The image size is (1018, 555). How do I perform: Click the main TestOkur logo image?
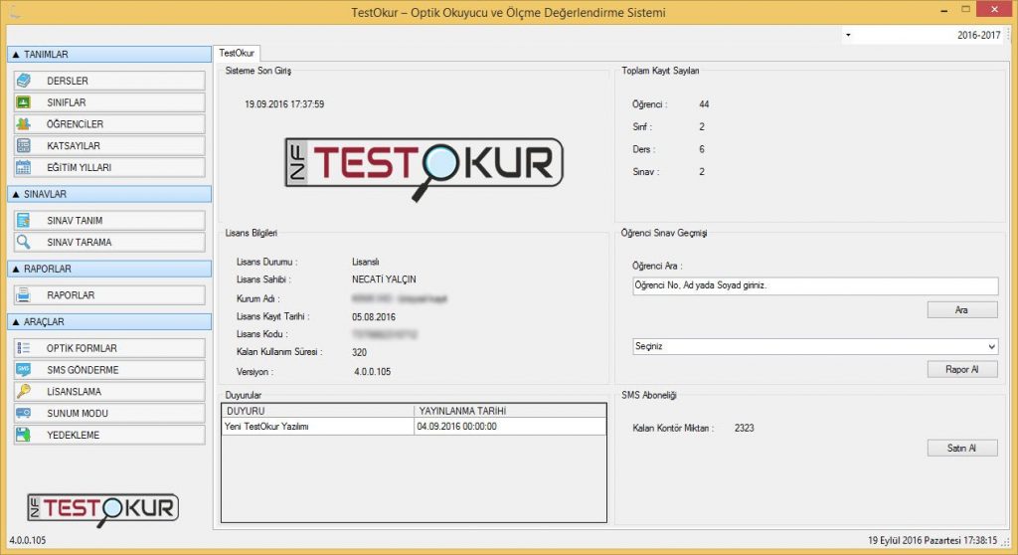(x=424, y=168)
